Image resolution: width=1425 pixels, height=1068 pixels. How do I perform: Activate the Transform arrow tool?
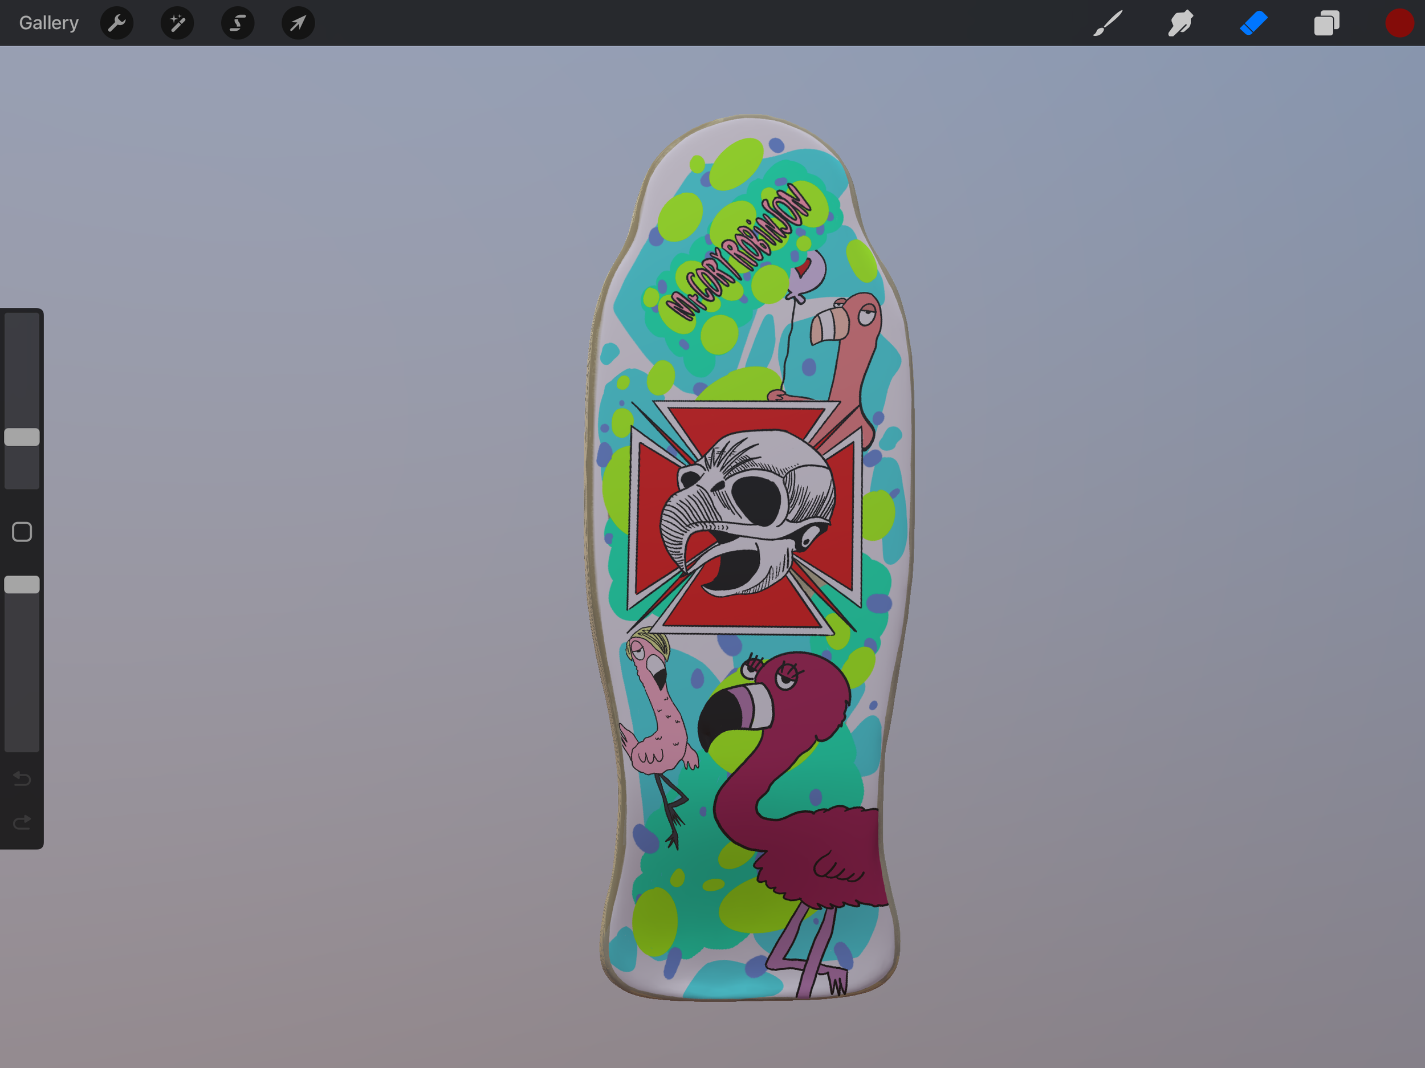coord(298,23)
